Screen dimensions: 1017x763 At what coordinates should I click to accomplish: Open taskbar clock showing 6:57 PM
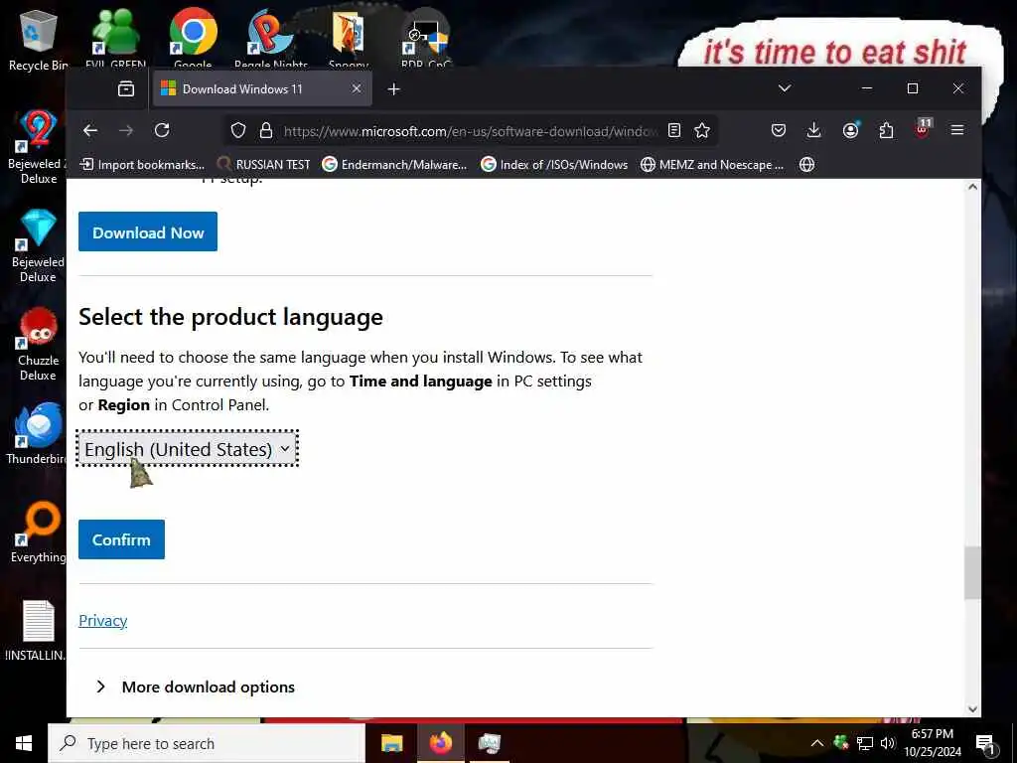(x=933, y=743)
